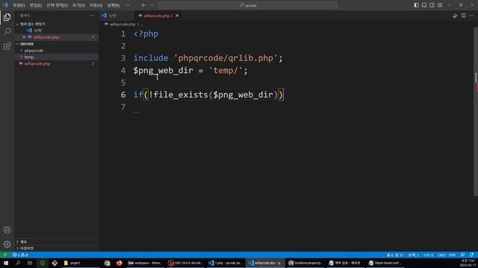Go back with the navigation arrow
The width and height of the screenshot is (478, 268).
pos(143,5)
